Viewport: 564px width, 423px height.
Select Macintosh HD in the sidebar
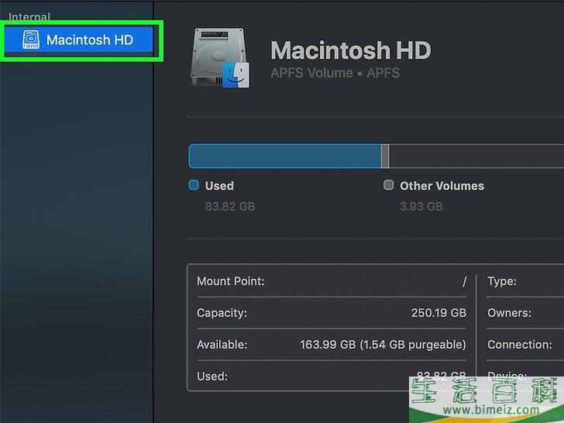coord(79,40)
